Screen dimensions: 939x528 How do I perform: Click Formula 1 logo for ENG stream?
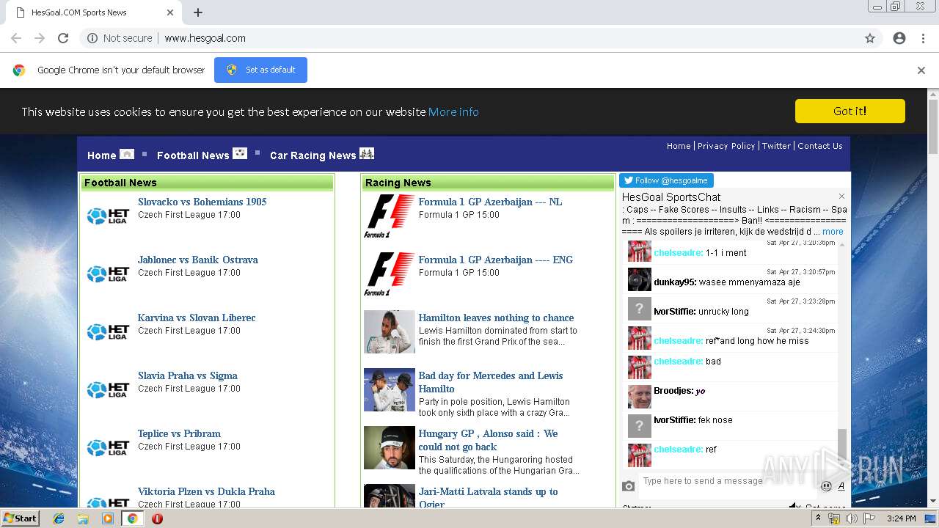pos(390,274)
